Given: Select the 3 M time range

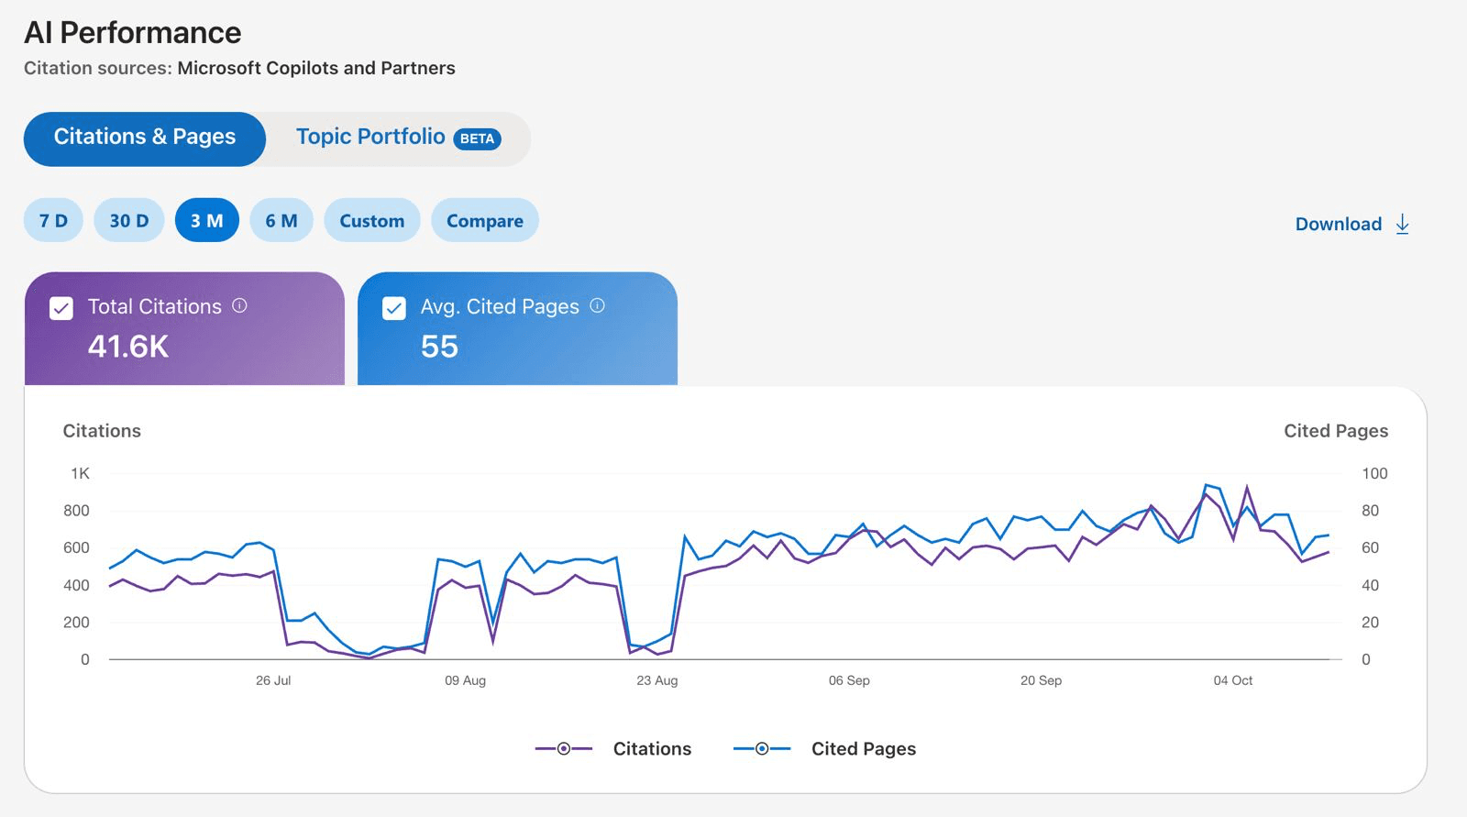Looking at the screenshot, I should (207, 220).
